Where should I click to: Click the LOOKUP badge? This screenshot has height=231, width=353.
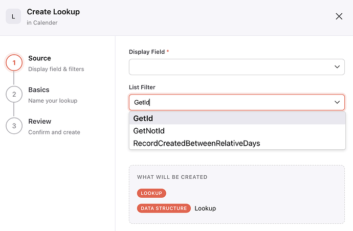coord(151,193)
